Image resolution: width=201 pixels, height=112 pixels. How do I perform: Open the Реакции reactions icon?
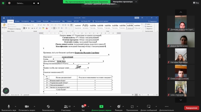point(119,106)
